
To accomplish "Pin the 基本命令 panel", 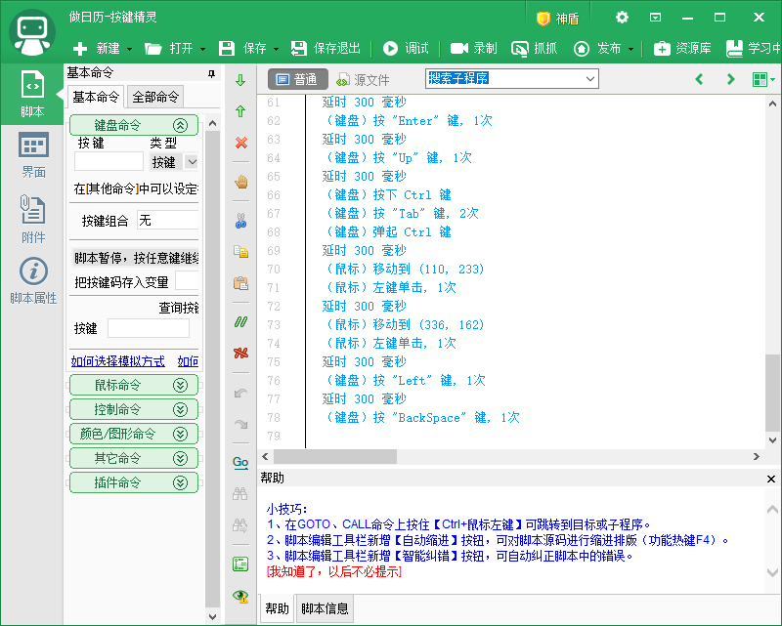I will click(x=211, y=74).
